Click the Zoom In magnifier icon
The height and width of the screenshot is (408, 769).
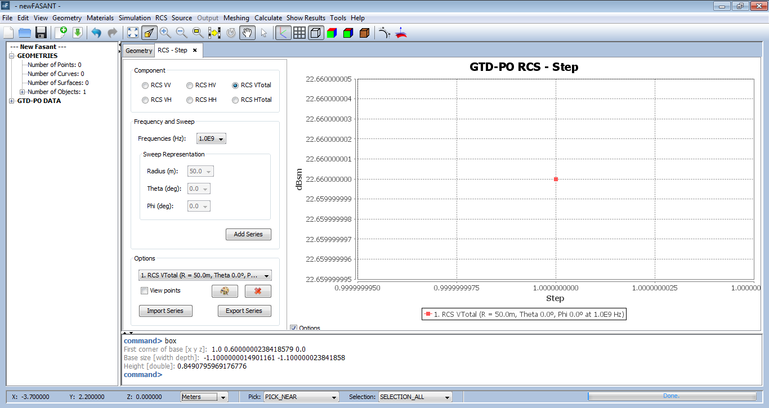coord(165,33)
